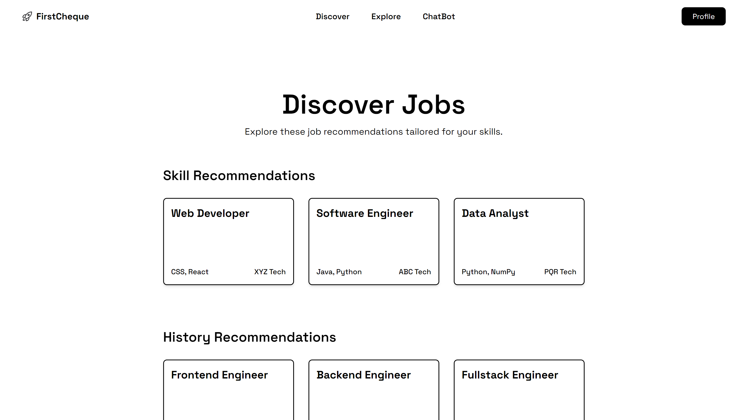Click the 'Java, Python' skills text
This screenshot has width=747, height=420.
339,272
